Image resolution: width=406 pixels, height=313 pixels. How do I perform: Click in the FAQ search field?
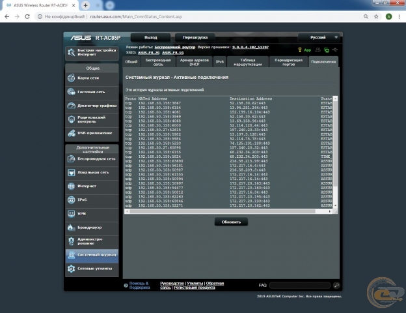[x=299, y=285]
